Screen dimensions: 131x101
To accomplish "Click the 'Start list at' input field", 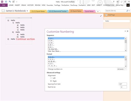I will point(124,87).
